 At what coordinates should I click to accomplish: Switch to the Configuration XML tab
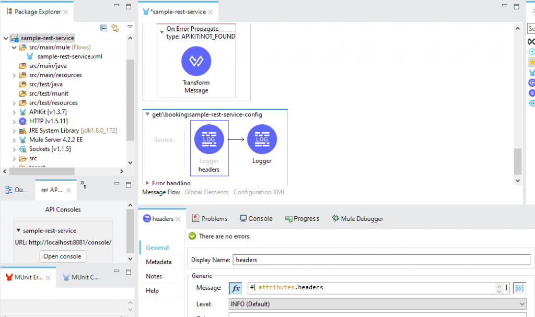click(259, 192)
